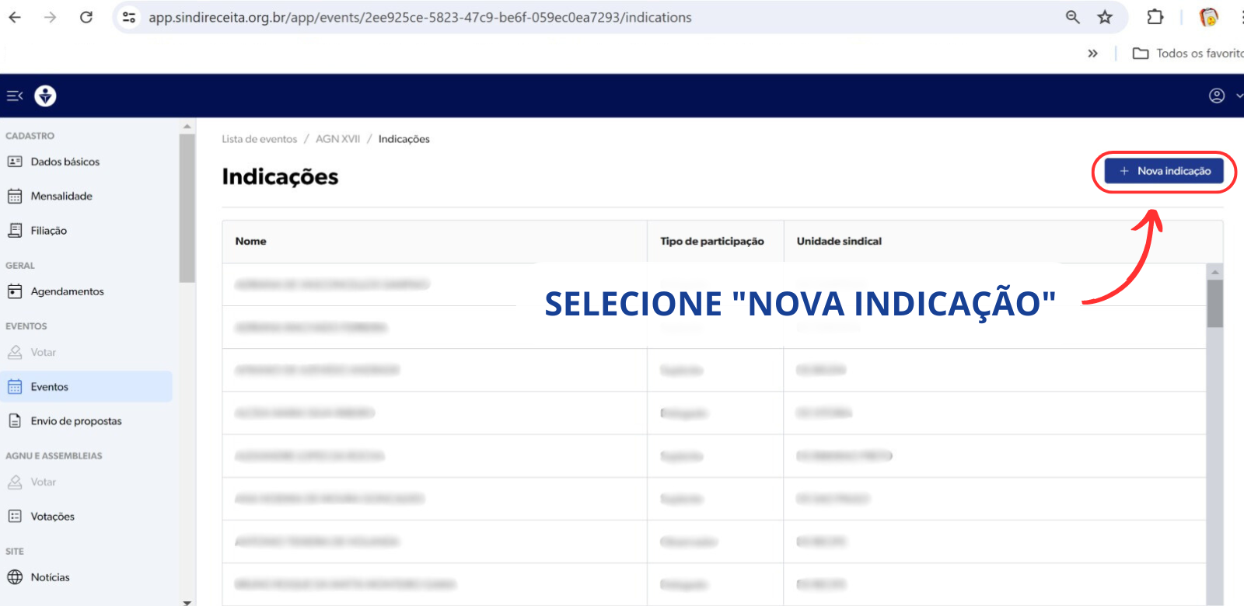1244x606 pixels.
Task: Show hidden bookmarks with the double chevron
Action: click(1092, 54)
